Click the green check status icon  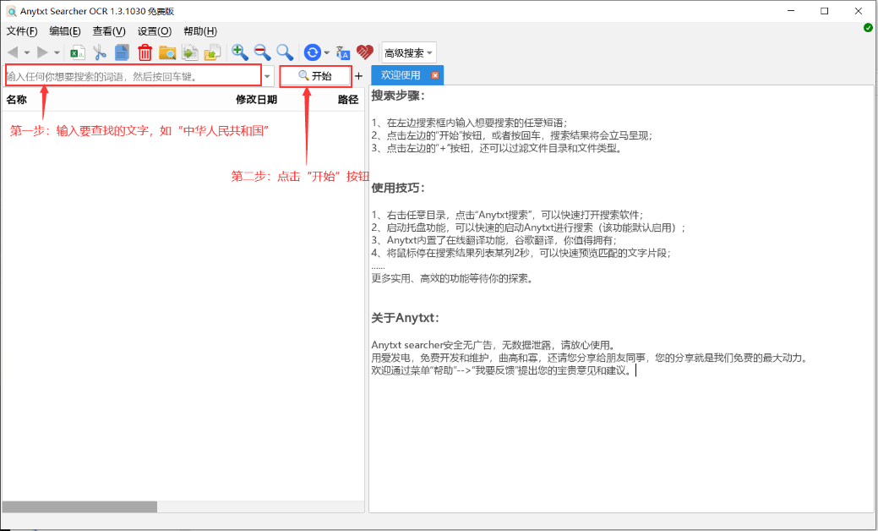[x=868, y=28]
